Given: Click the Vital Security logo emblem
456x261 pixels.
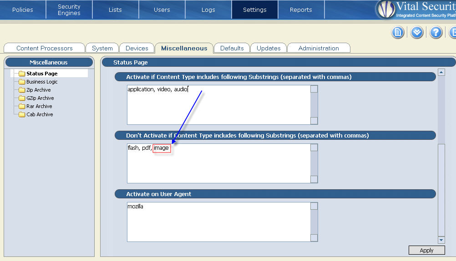Looking at the screenshot, I should (385, 10).
